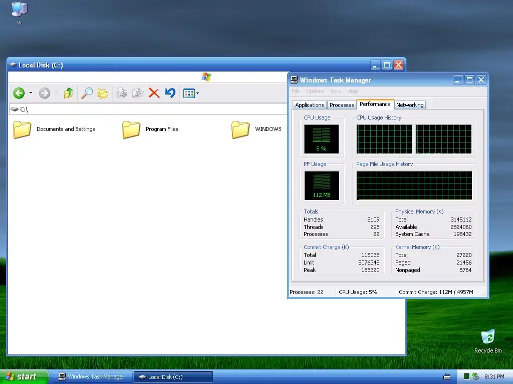Go up one folder level with Up icon
Image resolution: width=513 pixels, height=384 pixels.
pos(68,93)
